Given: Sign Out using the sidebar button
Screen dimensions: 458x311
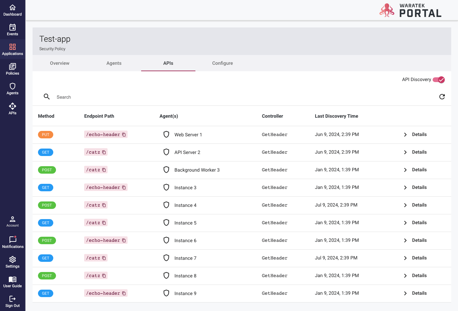Looking at the screenshot, I should [13, 301].
